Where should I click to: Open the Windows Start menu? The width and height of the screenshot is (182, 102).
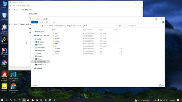[2, 100]
